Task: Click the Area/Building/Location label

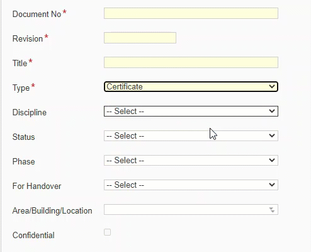Action: click(x=52, y=210)
